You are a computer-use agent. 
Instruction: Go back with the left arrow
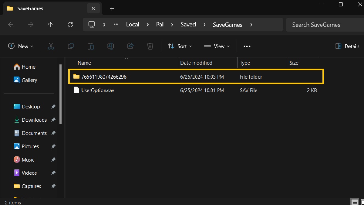11,25
